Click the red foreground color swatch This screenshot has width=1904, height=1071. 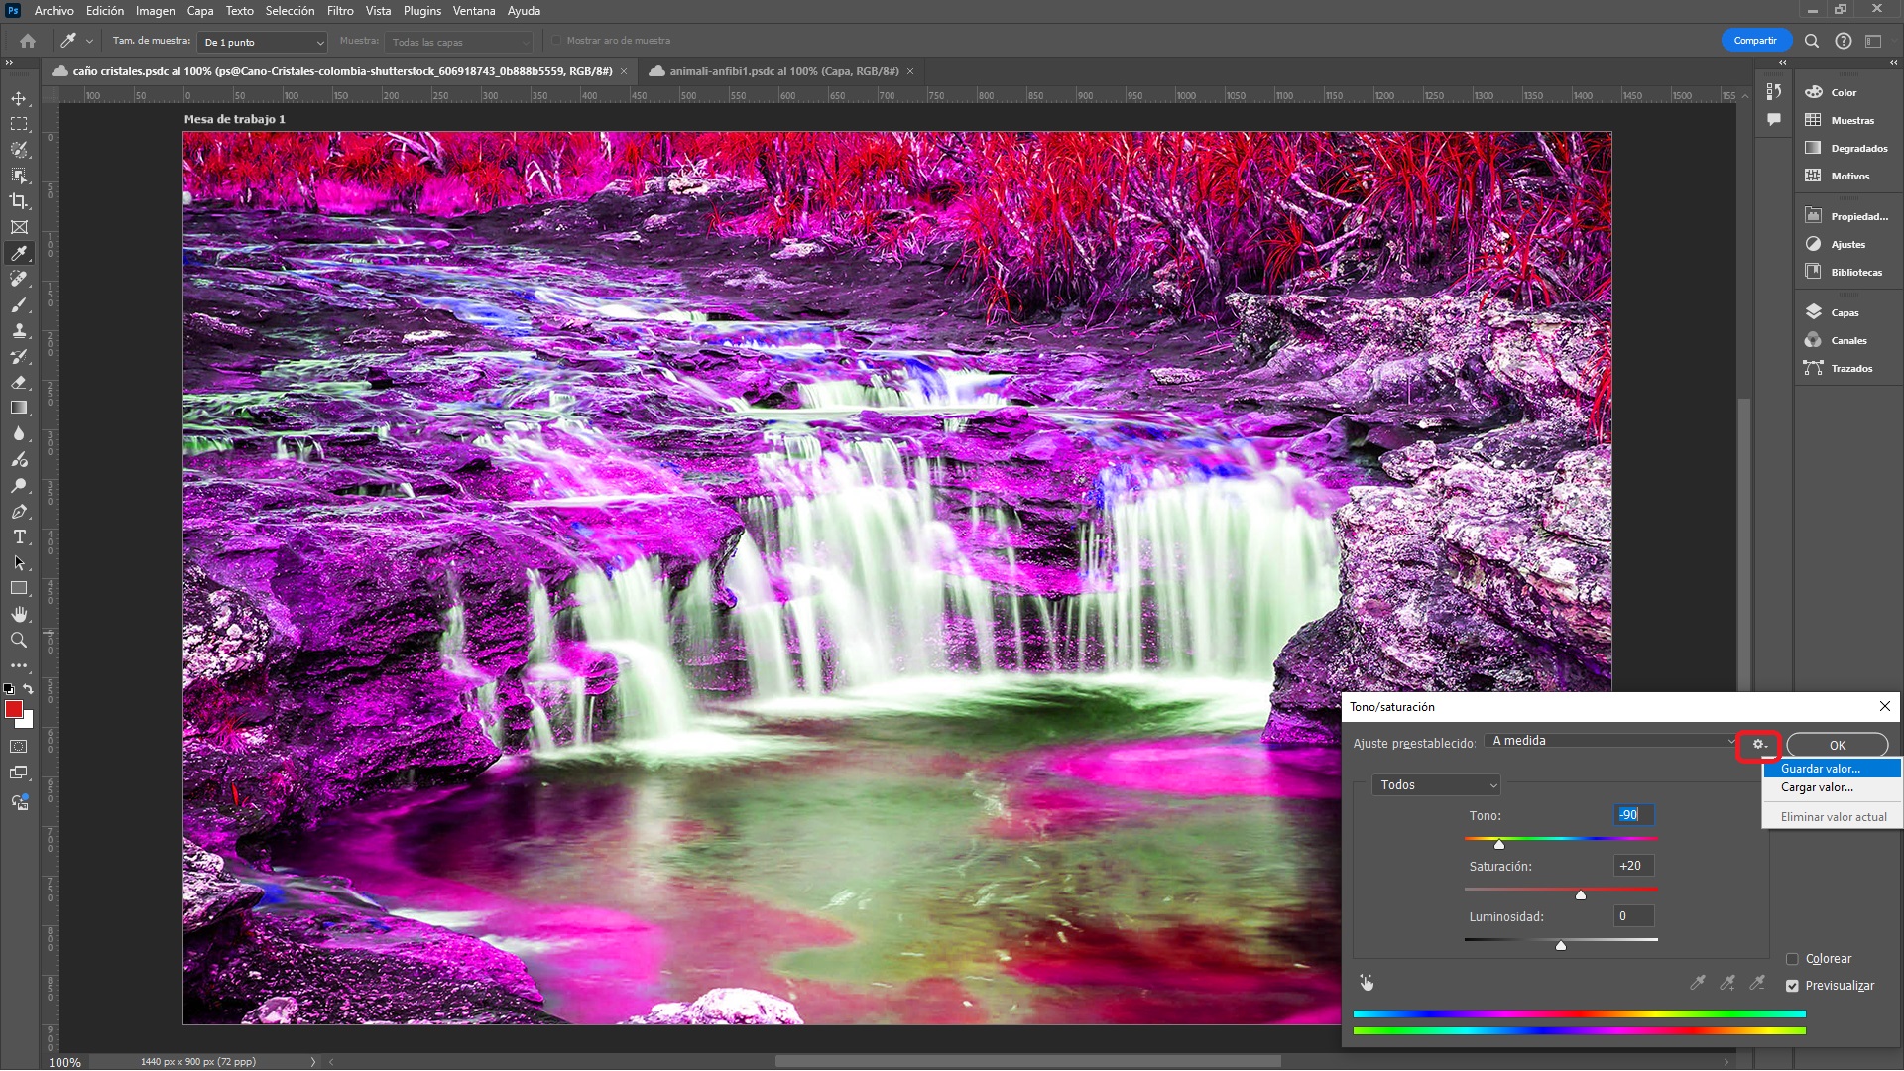14,709
